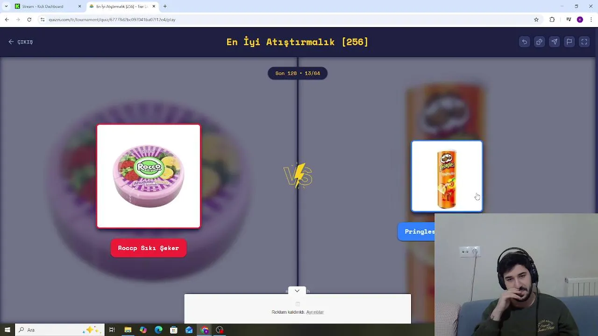The height and width of the screenshot is (336, 598).
Task: Close the Kick Dashboard tab
Action: 79,7
